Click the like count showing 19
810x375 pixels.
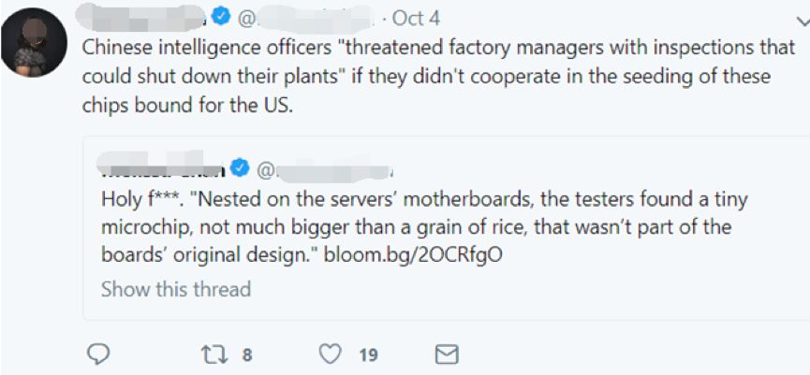pos(366,354)
